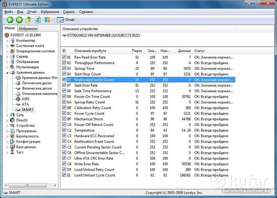Image resolution: width=277 pixels, height=198 pixels.
Task: Click the Хранение данных Win subitem icon
Action: tap(18, 78)
